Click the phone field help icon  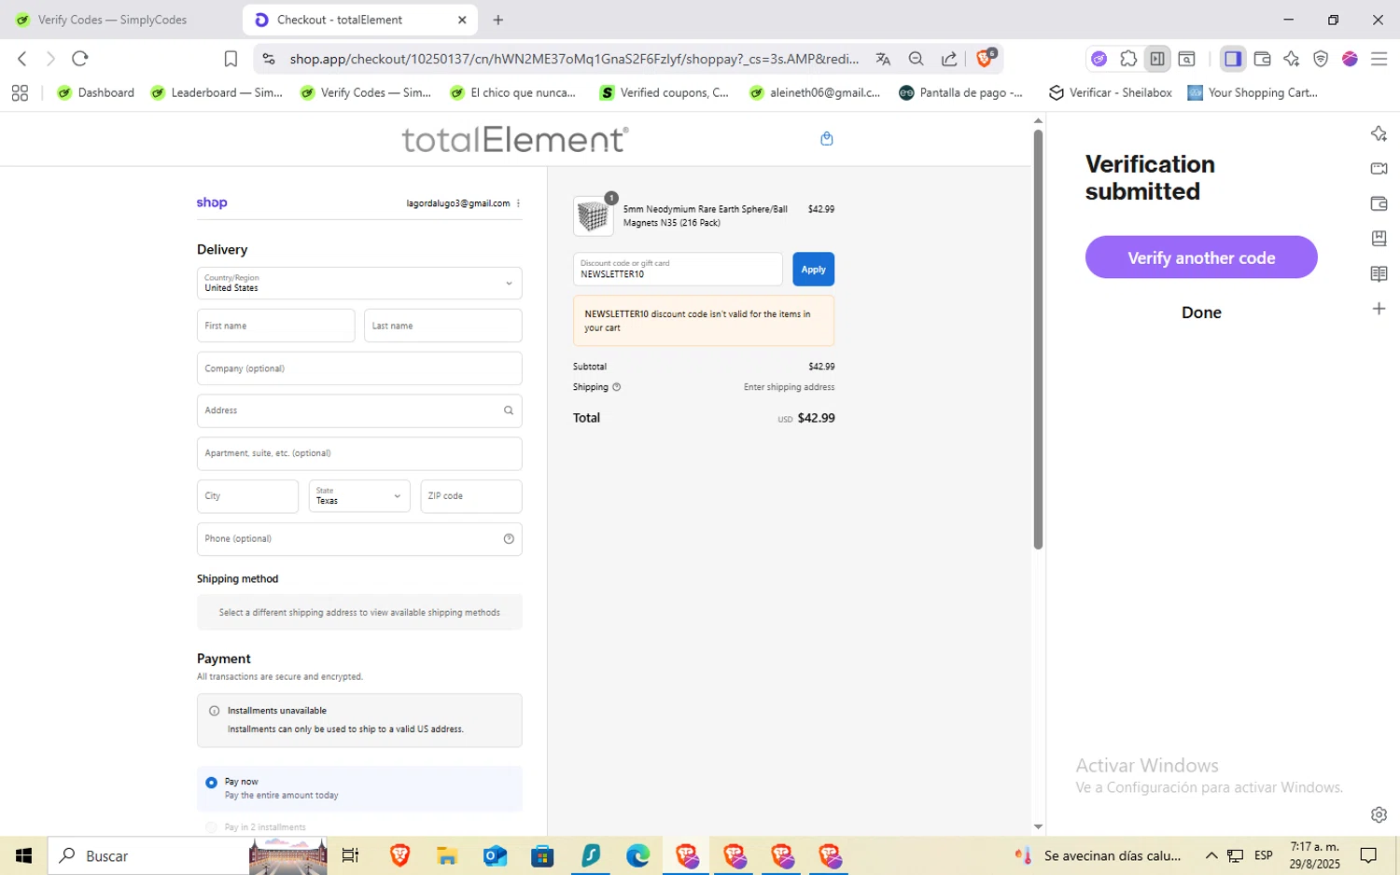point(509,539)
